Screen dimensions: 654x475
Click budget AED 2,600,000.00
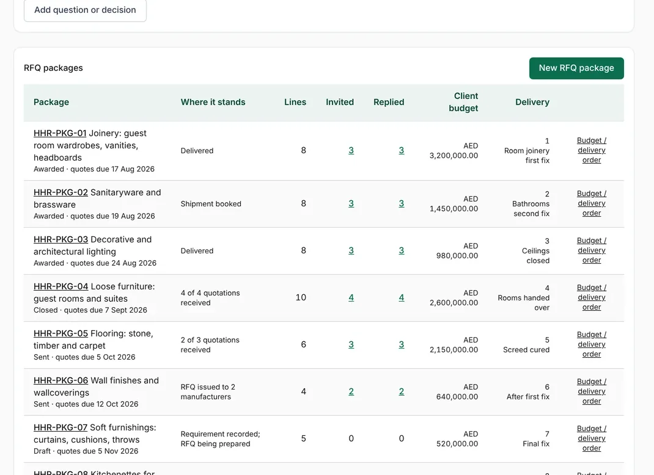(454, 299)
